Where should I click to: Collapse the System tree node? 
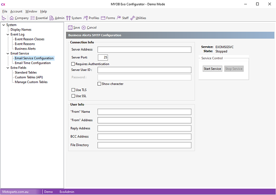[4, 25]
